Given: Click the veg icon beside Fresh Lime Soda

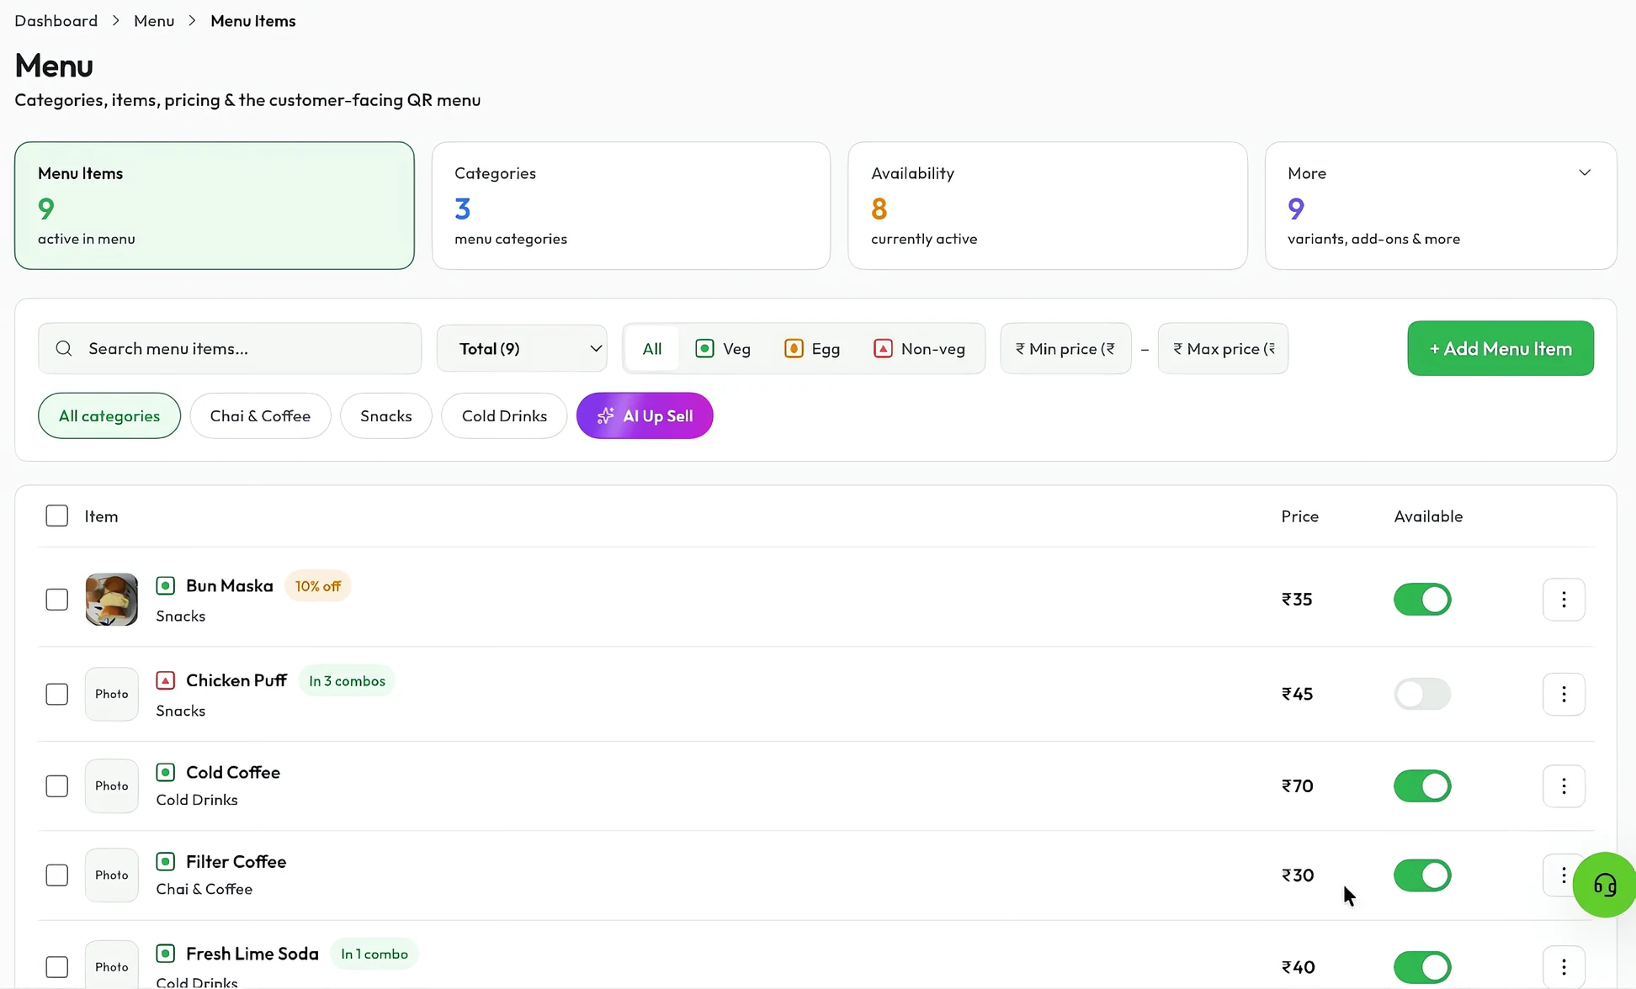Looking at the screenshot, I should 166,954.
